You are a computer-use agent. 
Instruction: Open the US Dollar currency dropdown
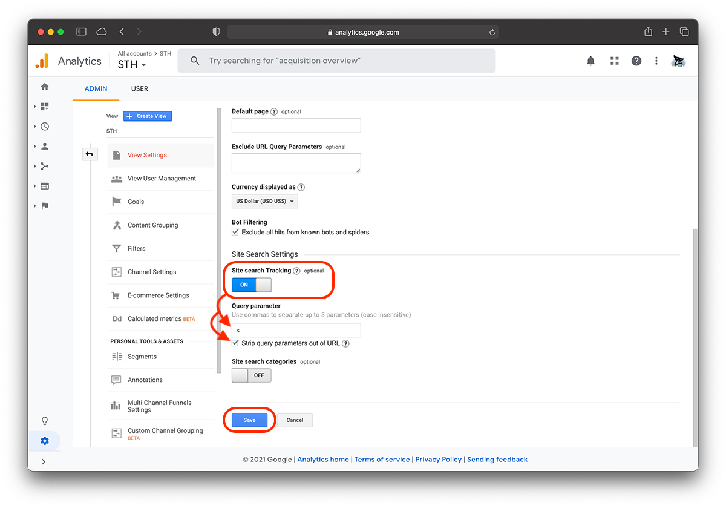265,201
